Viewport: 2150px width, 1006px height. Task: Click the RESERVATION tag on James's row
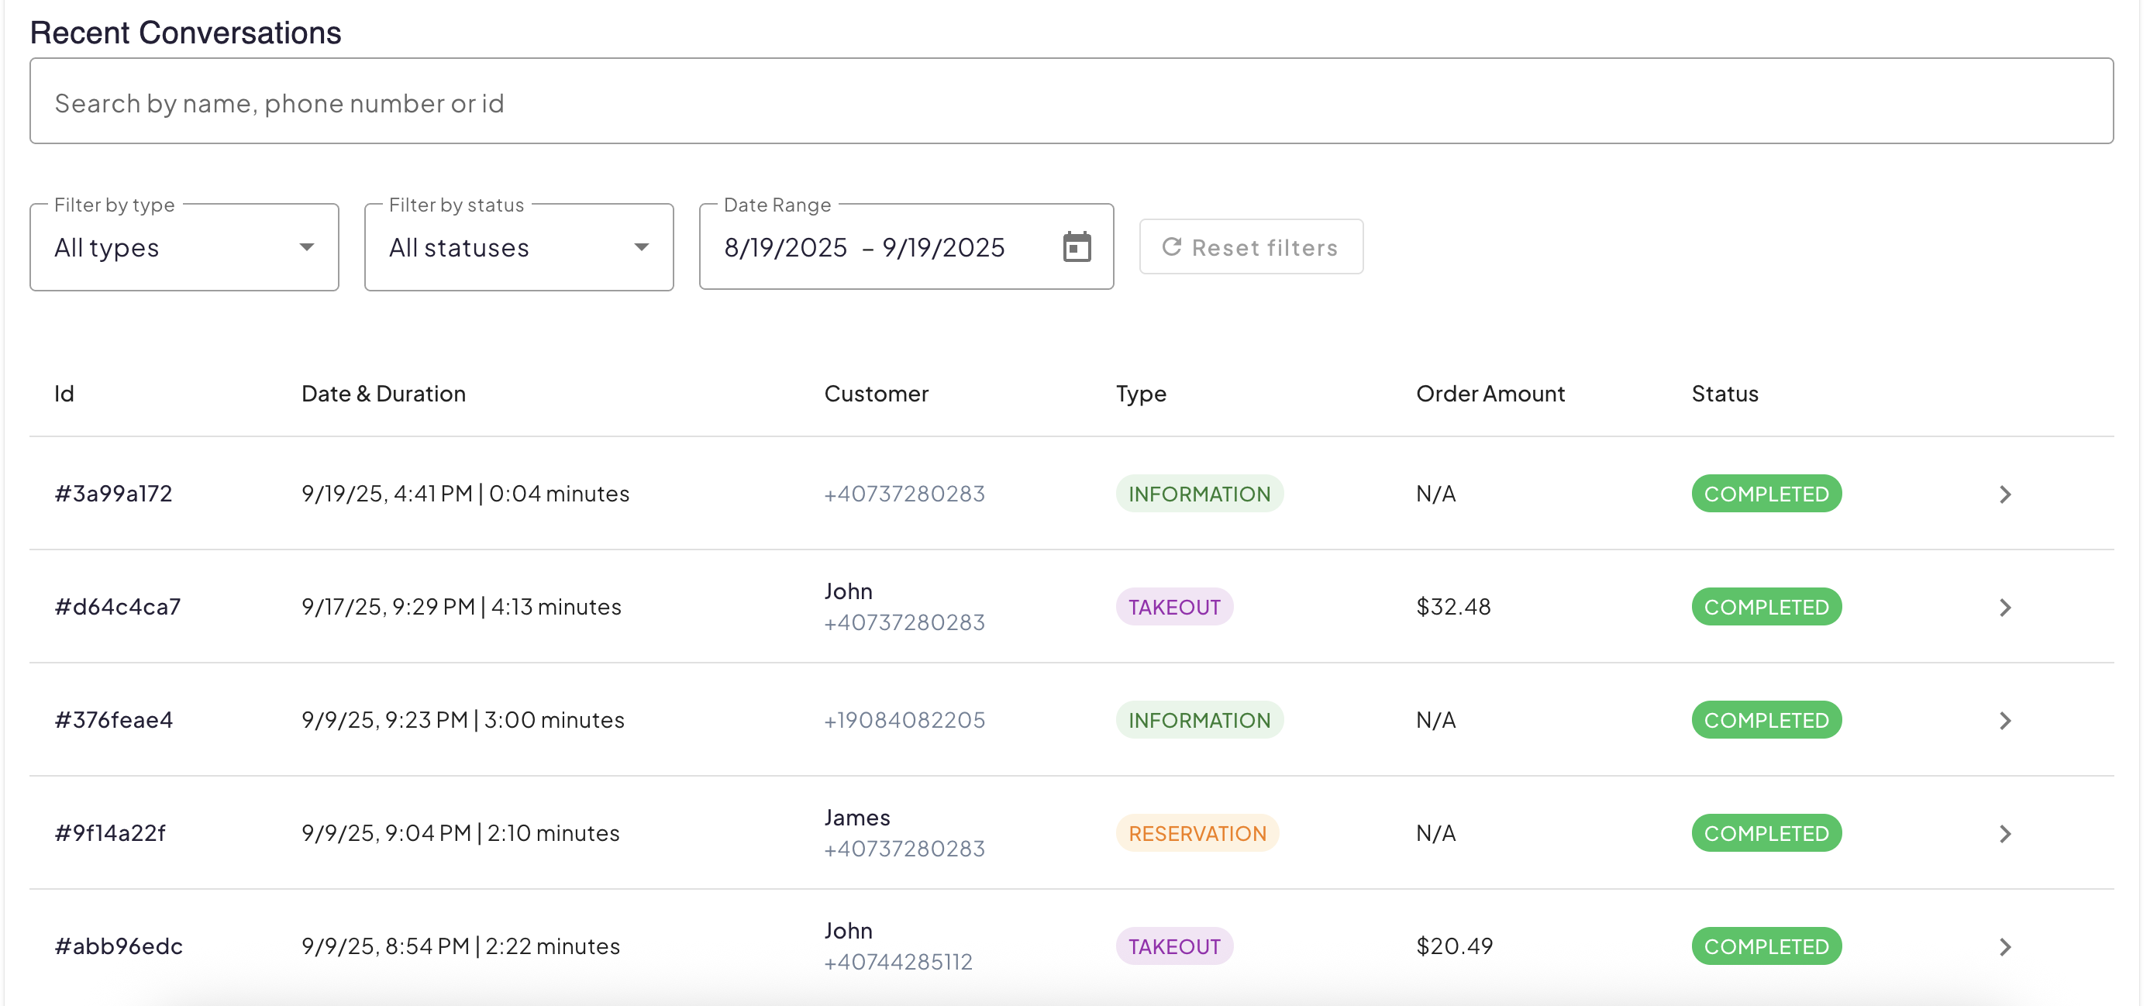pos(1197,833)
